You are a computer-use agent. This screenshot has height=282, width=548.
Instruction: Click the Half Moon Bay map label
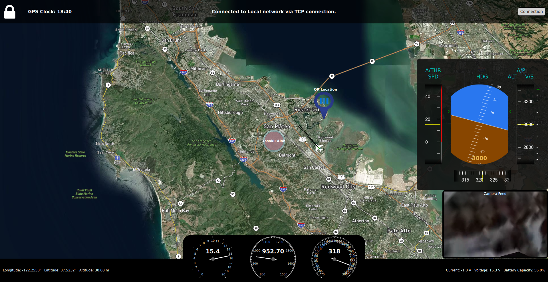coord(176,211)
